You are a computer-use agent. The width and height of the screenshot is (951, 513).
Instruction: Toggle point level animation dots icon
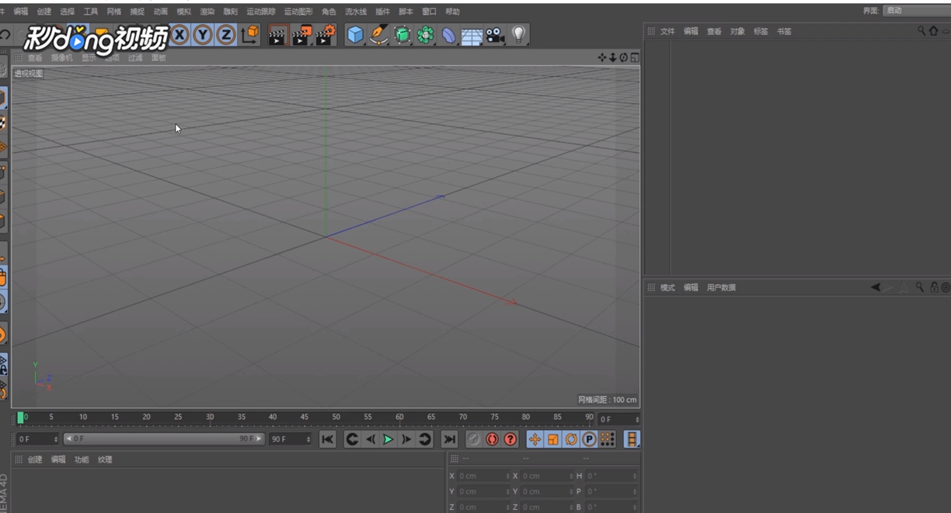coord(608,439)
